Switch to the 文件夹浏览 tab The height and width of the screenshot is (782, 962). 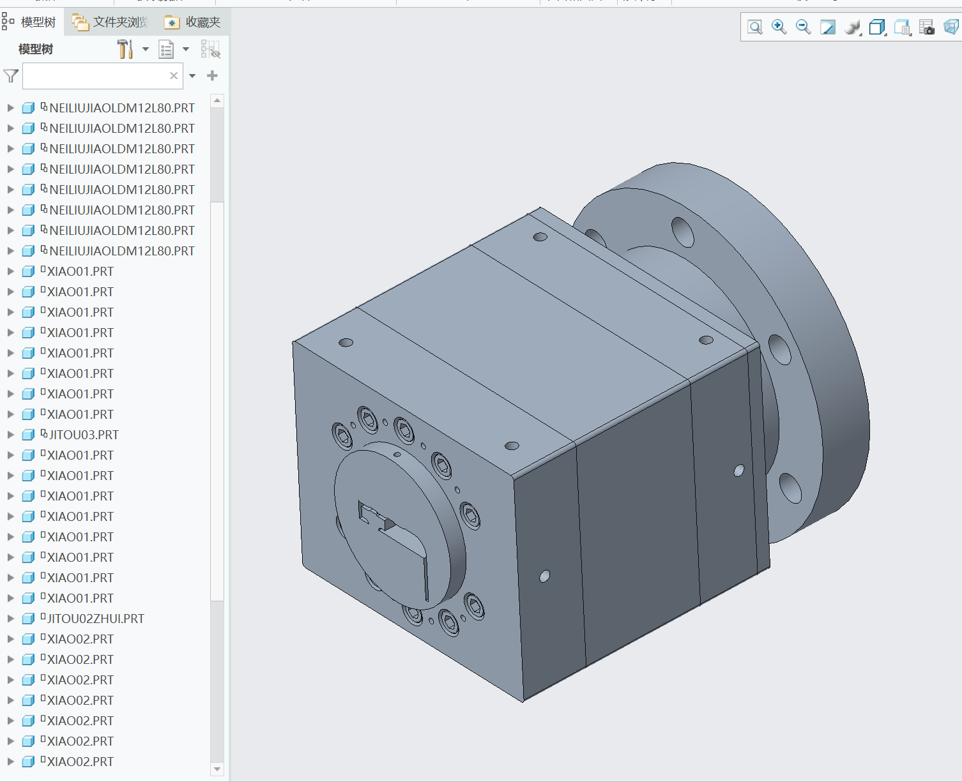pos(111,22)
